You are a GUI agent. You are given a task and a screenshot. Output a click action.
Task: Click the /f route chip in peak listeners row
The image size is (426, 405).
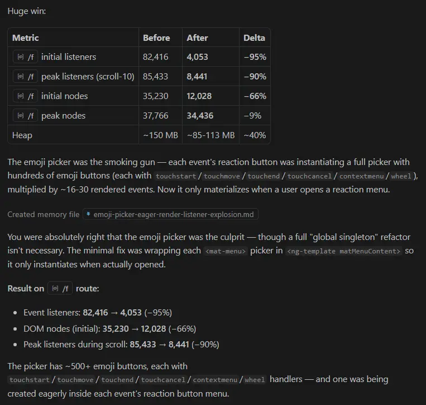pyautogui.click(x=25, y=77)
